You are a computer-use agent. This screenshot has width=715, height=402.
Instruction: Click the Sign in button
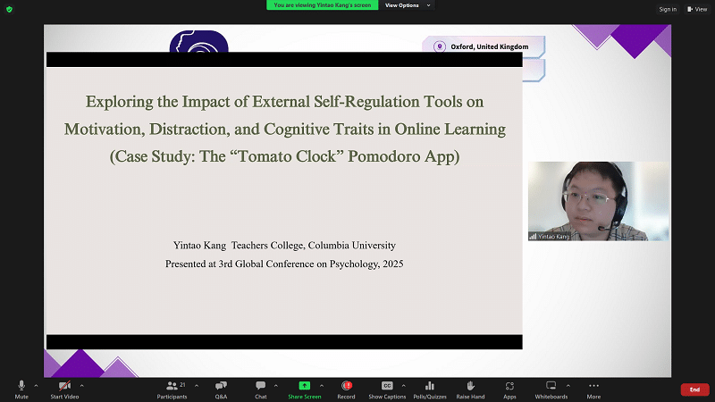pos(668,9)
